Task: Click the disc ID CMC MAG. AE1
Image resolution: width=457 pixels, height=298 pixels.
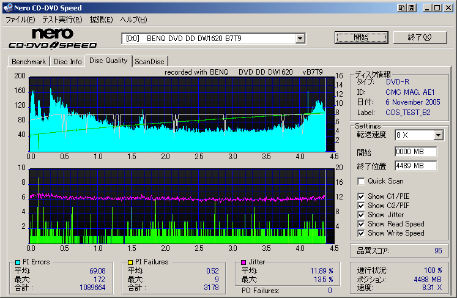Action: pyautogui.click(x=410, y=92)
